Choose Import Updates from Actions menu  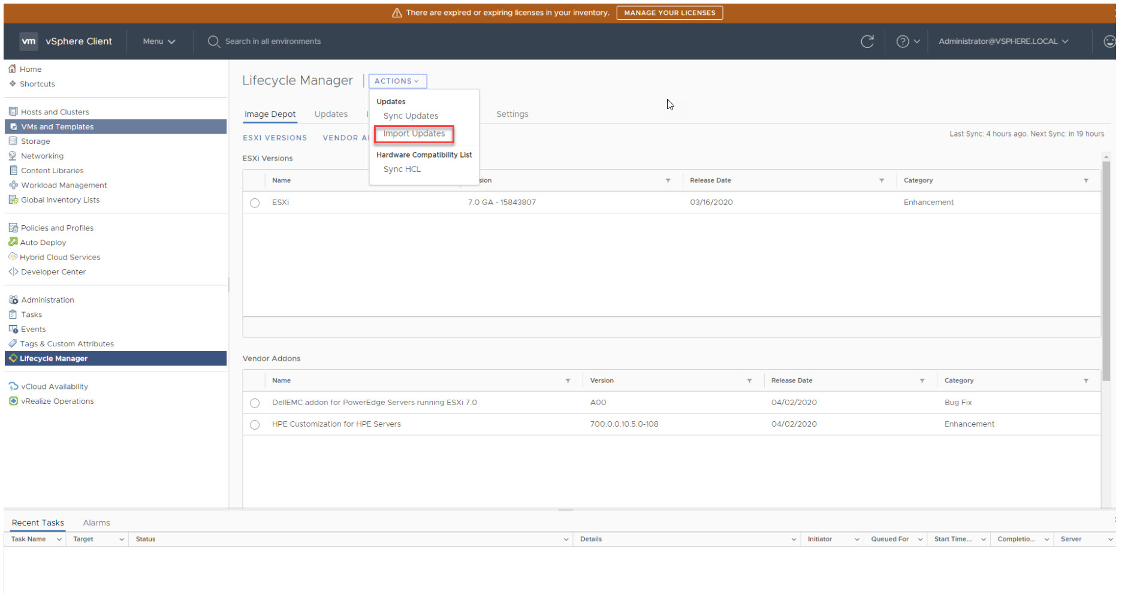[414, 134]
